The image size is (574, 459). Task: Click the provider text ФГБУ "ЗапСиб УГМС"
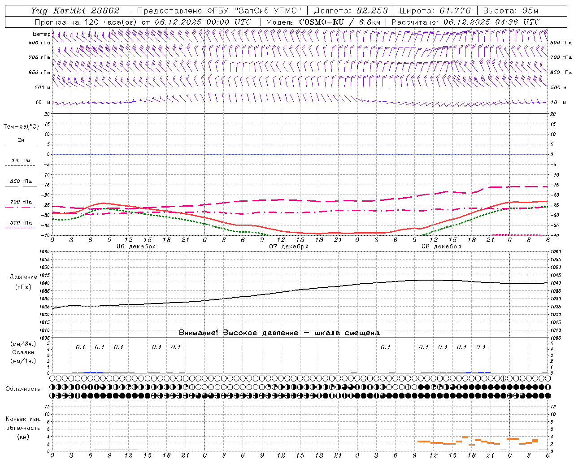pyautogui.click(x=255, y=11)
